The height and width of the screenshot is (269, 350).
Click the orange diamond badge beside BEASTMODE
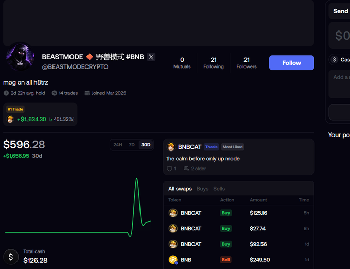point(90,57)
